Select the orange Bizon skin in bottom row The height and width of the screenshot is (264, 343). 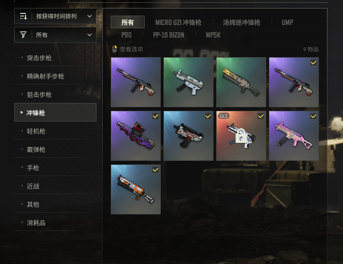(136, 189)
